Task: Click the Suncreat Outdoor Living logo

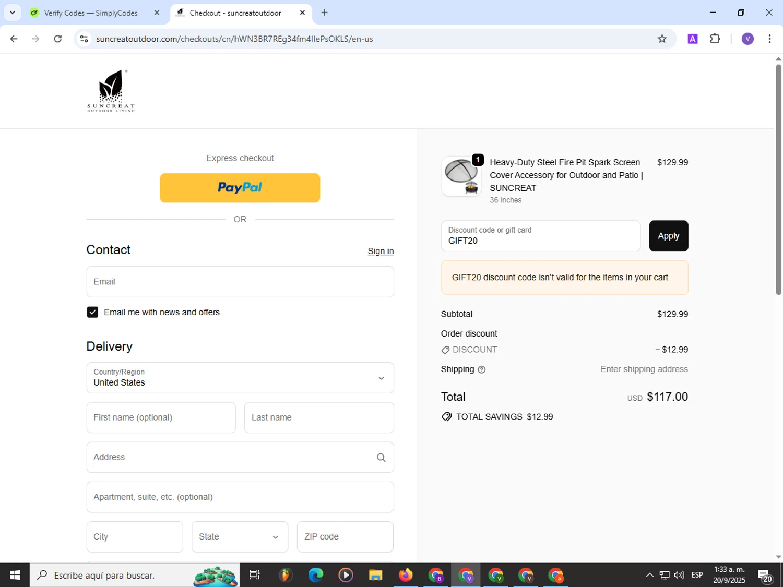Action: (x=111, y=91)
